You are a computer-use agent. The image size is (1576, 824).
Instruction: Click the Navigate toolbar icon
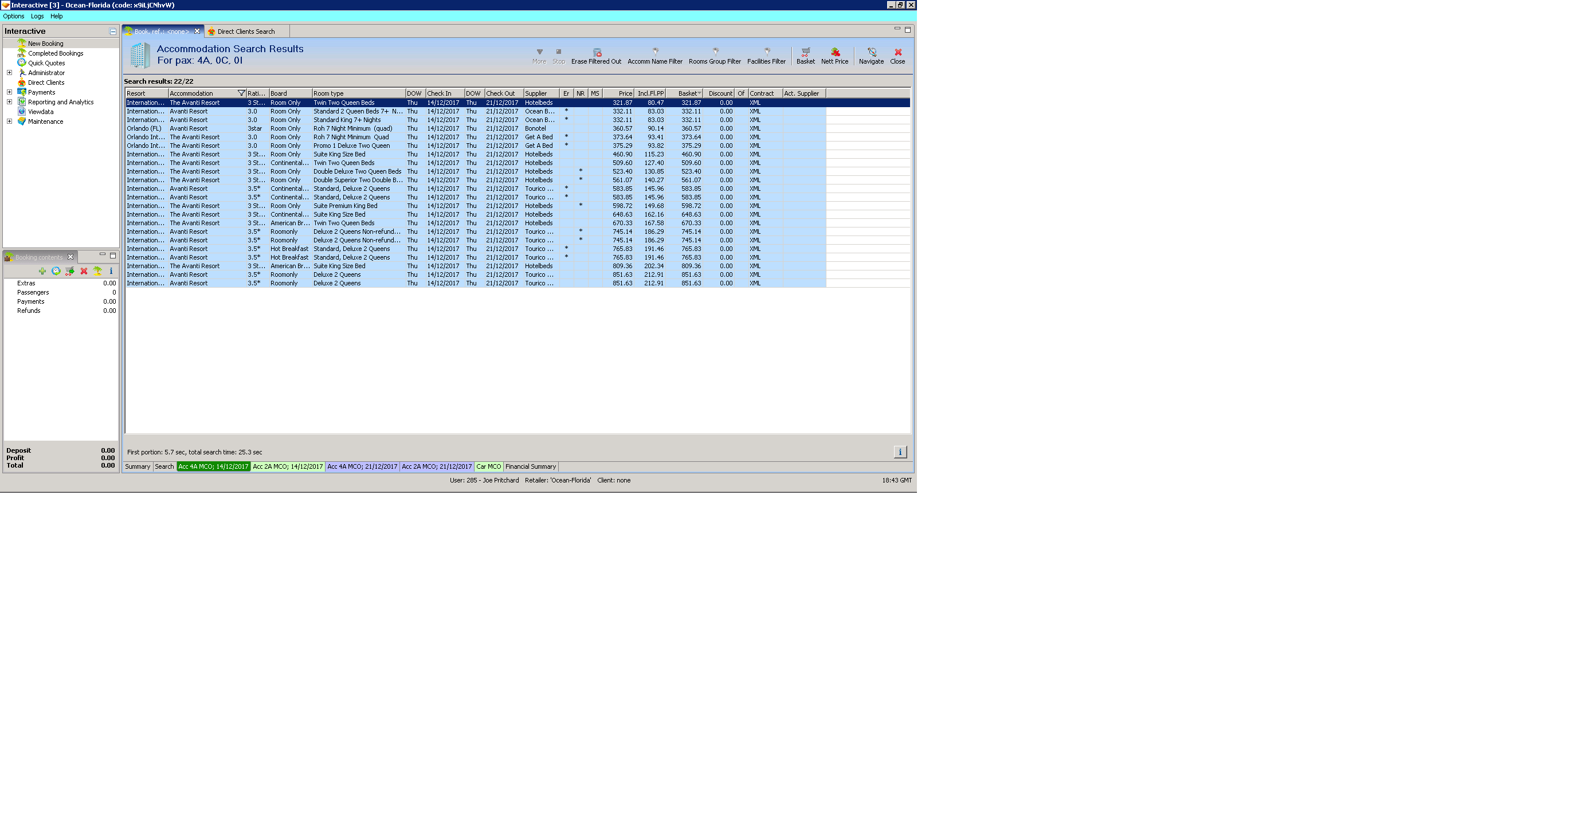pos(871,56)
